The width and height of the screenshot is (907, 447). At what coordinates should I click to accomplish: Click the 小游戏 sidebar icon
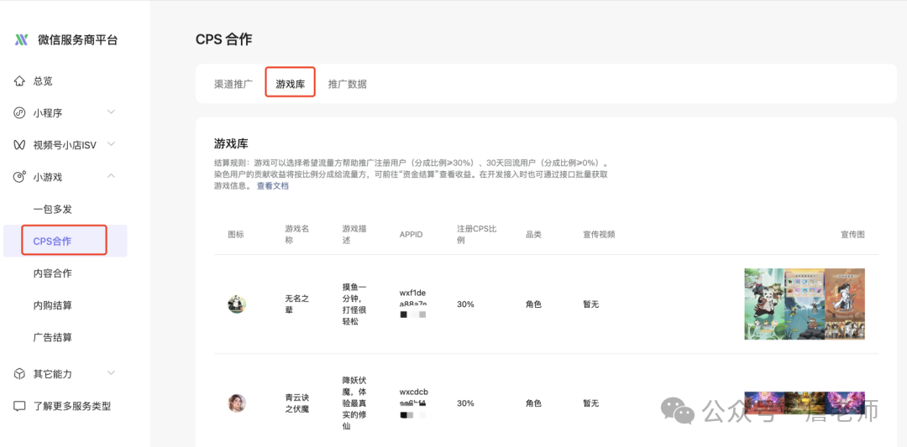pos(19,177)
